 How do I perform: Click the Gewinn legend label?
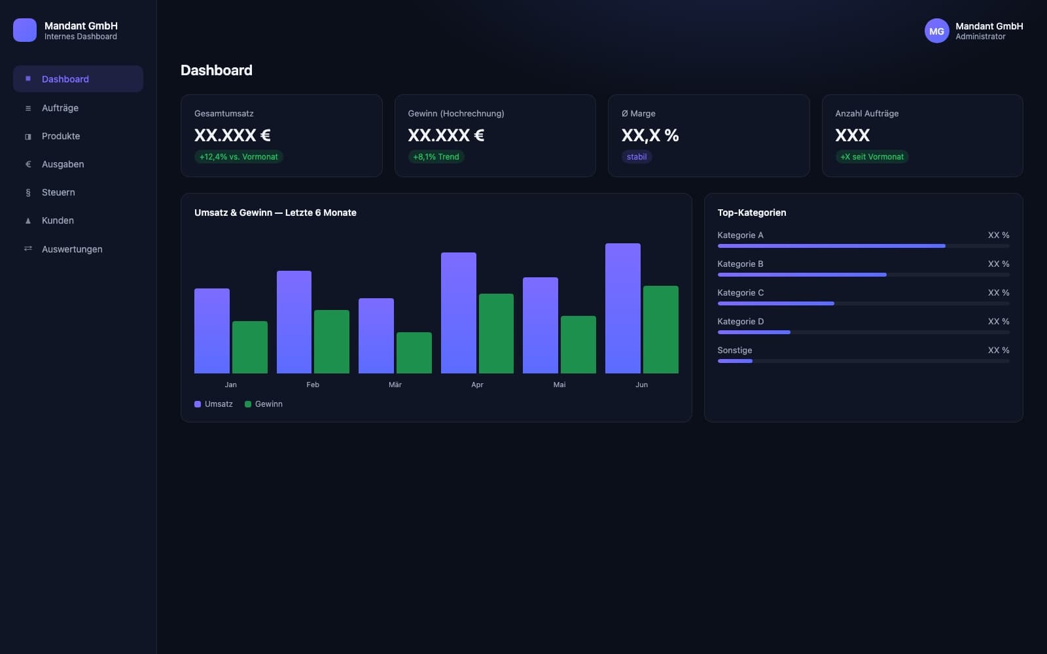(269, 404)
